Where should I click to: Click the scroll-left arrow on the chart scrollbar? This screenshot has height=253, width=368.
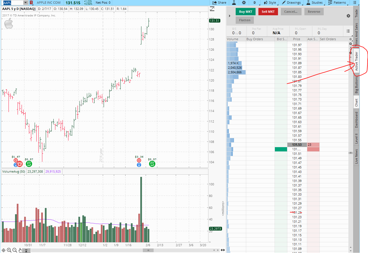(214, 250)
